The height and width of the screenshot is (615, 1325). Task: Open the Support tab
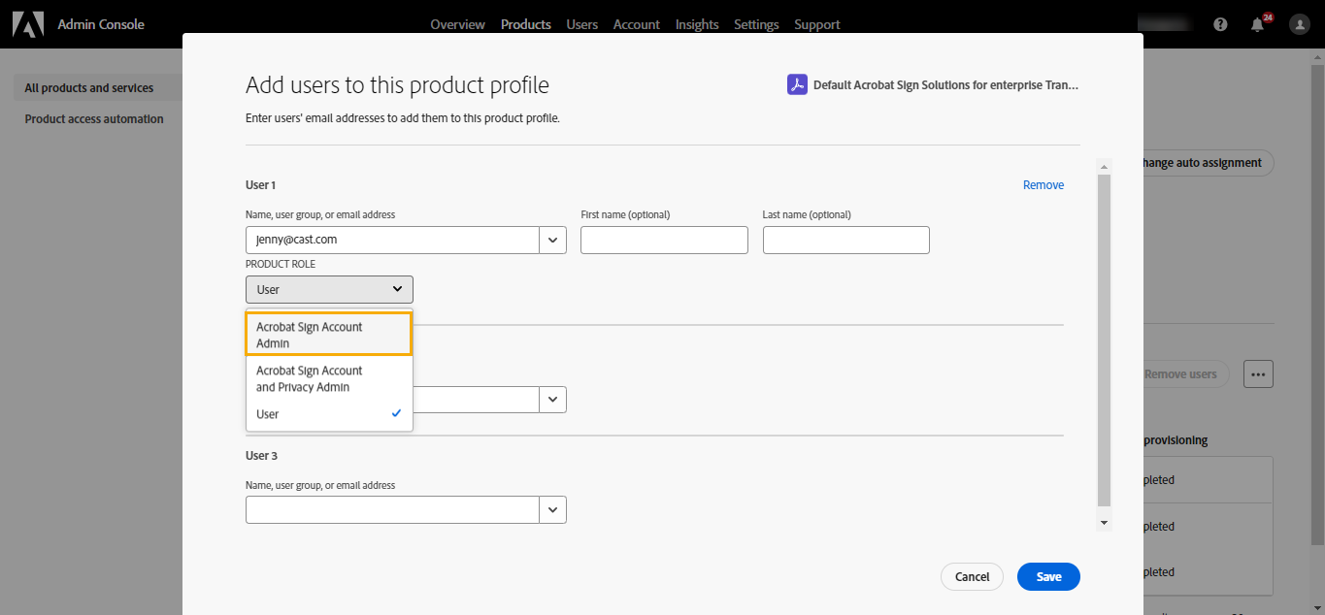[817, 24]
